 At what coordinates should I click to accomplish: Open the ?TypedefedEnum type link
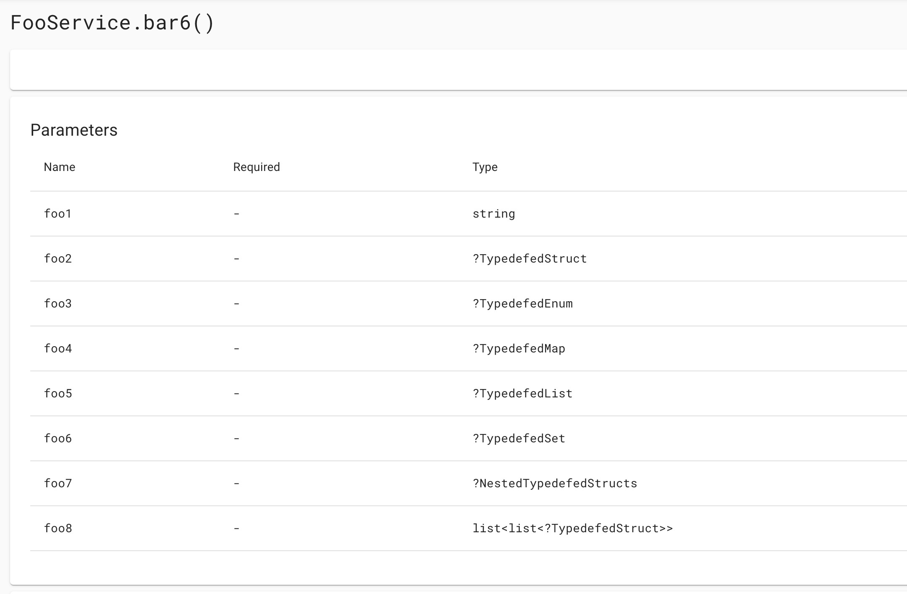522,304
